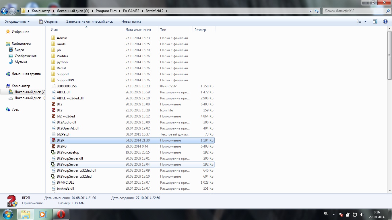Select Библиотеки in the navigation pane
Viewport: 392px width, 220px height.
(x=21, y=44)
